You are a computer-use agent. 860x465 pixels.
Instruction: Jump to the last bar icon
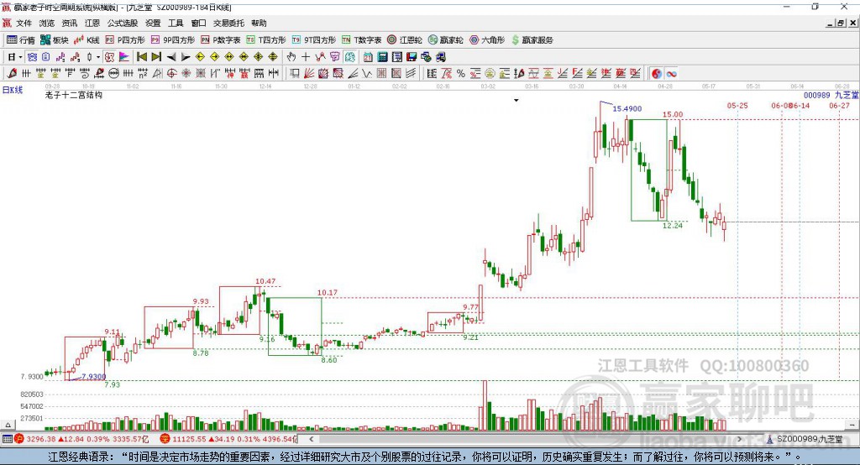(156, 56)
